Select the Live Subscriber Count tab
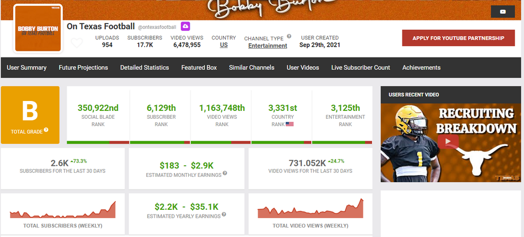524x237 pixels. click(x=361, y=67)
